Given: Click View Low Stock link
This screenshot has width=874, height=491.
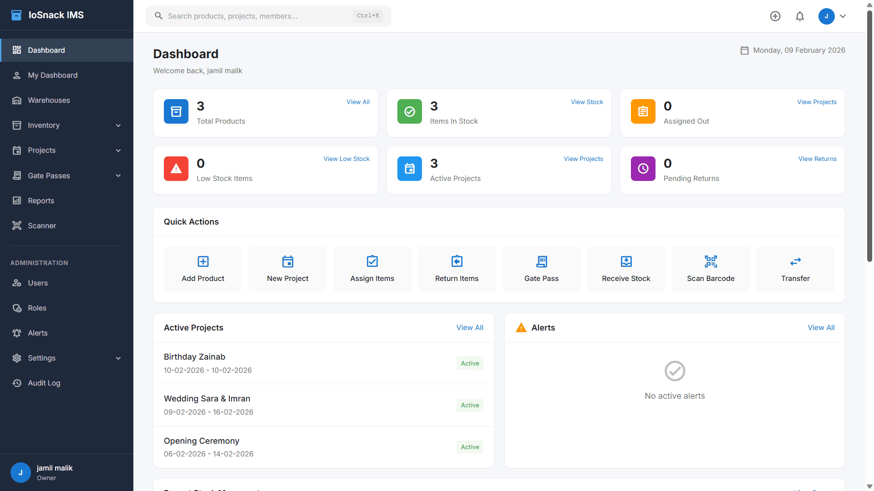Looking at the screenshot, I should 346,159.
